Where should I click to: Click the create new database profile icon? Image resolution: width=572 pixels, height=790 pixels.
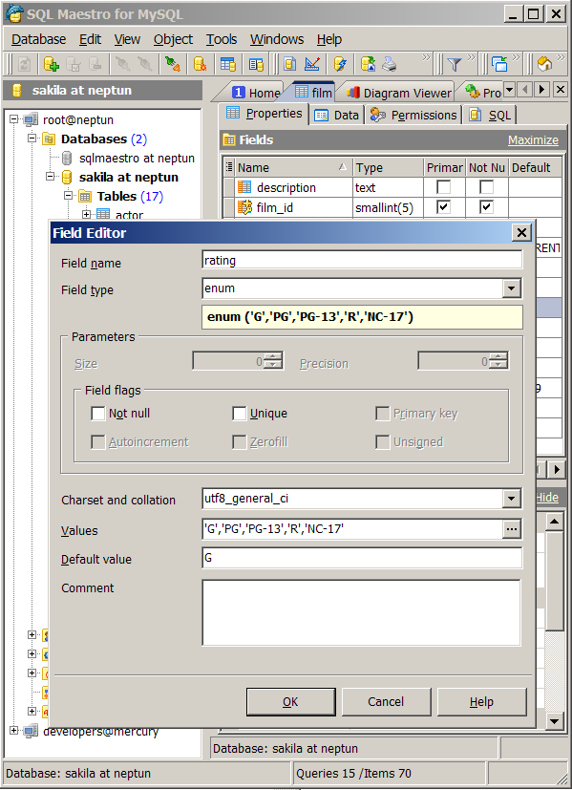(x=52, y=64)
